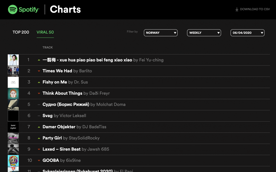
Task: Click the down-trend arrow beside Times We Had
Action: pos(39,71)
